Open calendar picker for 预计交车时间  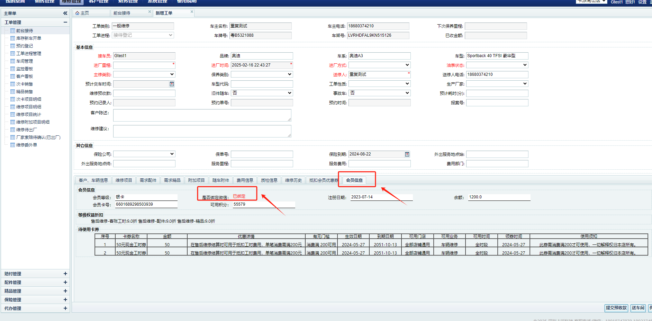(172, 84)
